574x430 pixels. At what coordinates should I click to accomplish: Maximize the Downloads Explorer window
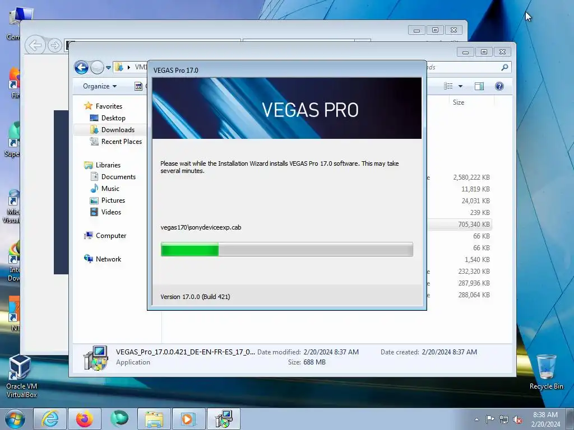[x=484, y=52]
